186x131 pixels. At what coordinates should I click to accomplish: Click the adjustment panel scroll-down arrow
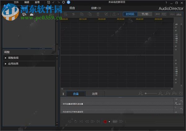57,124
